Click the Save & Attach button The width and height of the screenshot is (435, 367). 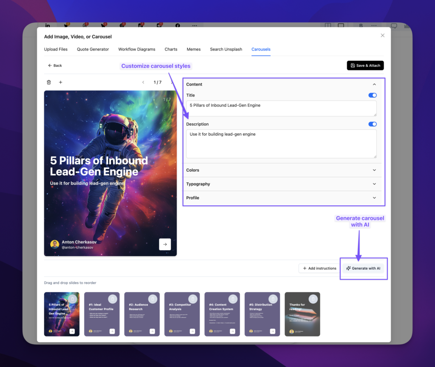pos(365,65)
